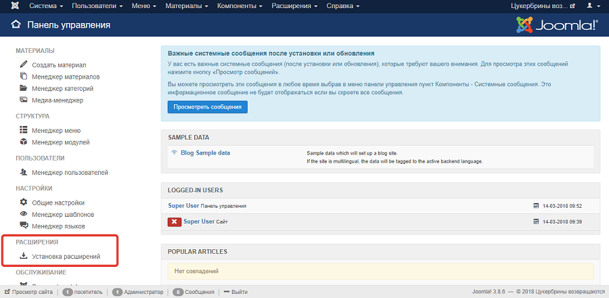
Task: Open Менеджер пользователей from the sidebar
Action: click(70, 173)
